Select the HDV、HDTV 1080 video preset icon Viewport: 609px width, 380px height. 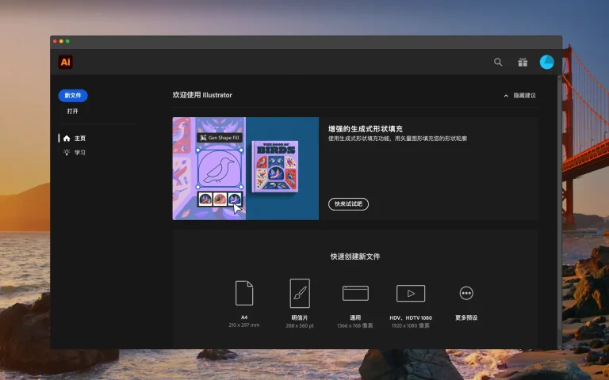click(411, 293)
